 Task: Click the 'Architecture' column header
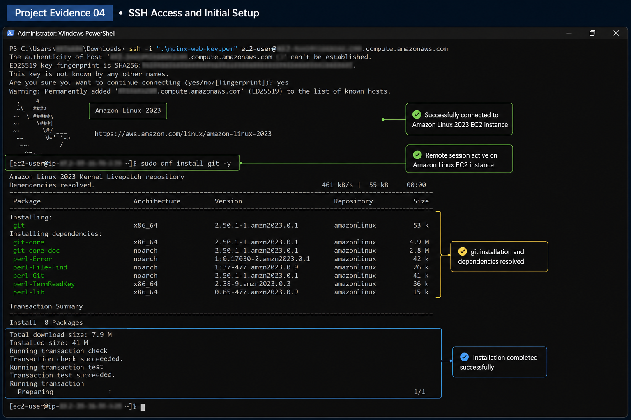click(x=157, y=201)
